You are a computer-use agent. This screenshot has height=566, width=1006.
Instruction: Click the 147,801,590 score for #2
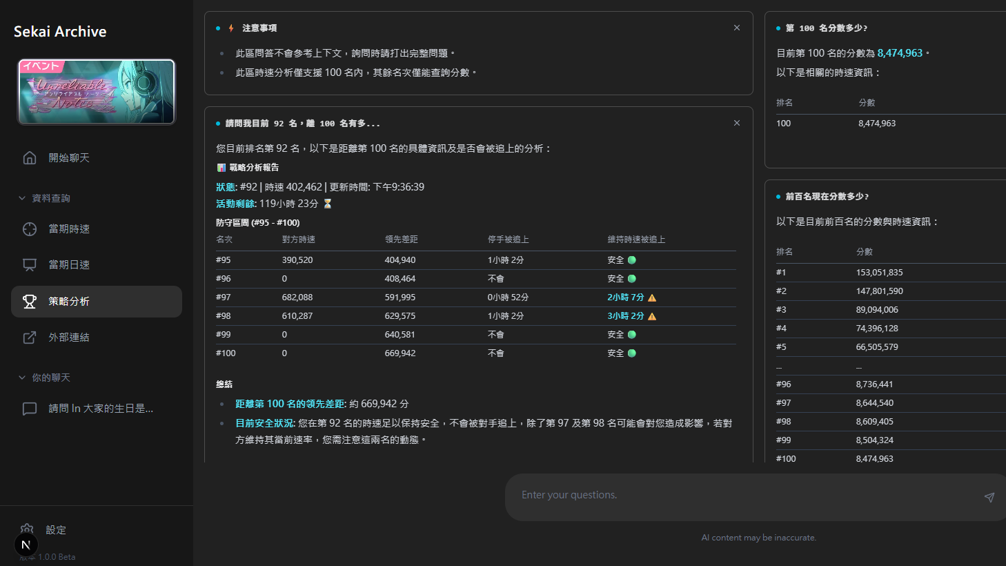[879, 291]
